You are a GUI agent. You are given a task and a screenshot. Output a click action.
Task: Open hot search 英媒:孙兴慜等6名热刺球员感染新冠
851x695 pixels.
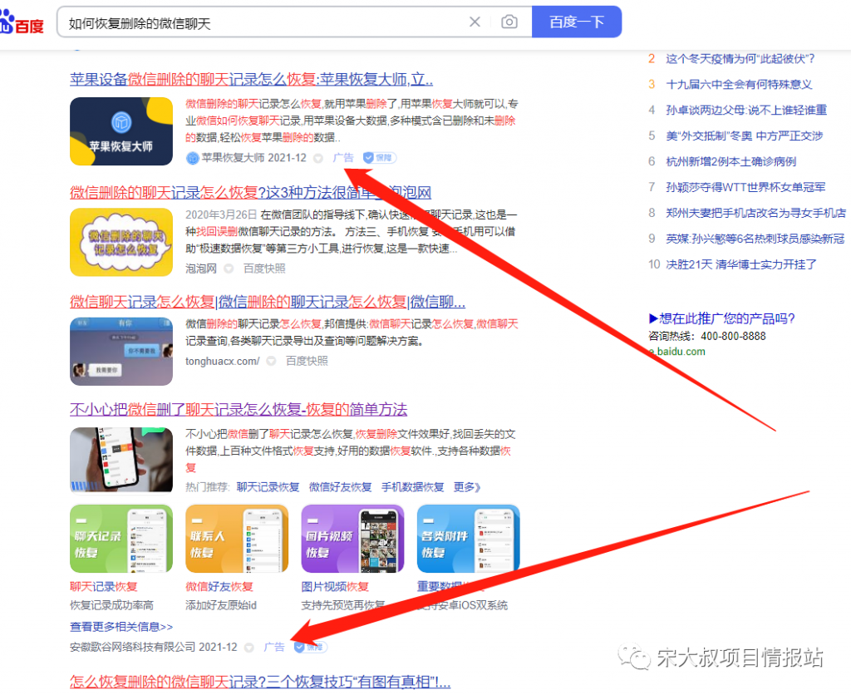pos(755,239)
